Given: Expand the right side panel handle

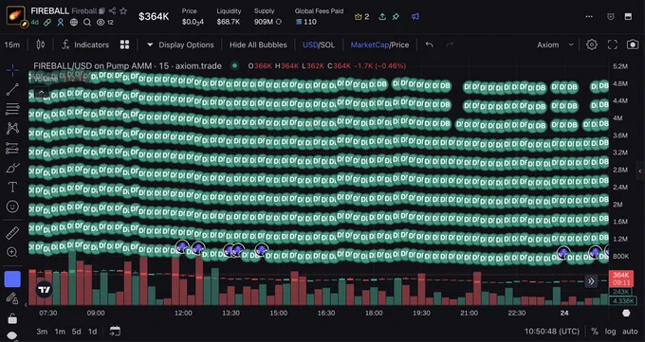Looking at the screenshot, I should (x=640, y=171).
